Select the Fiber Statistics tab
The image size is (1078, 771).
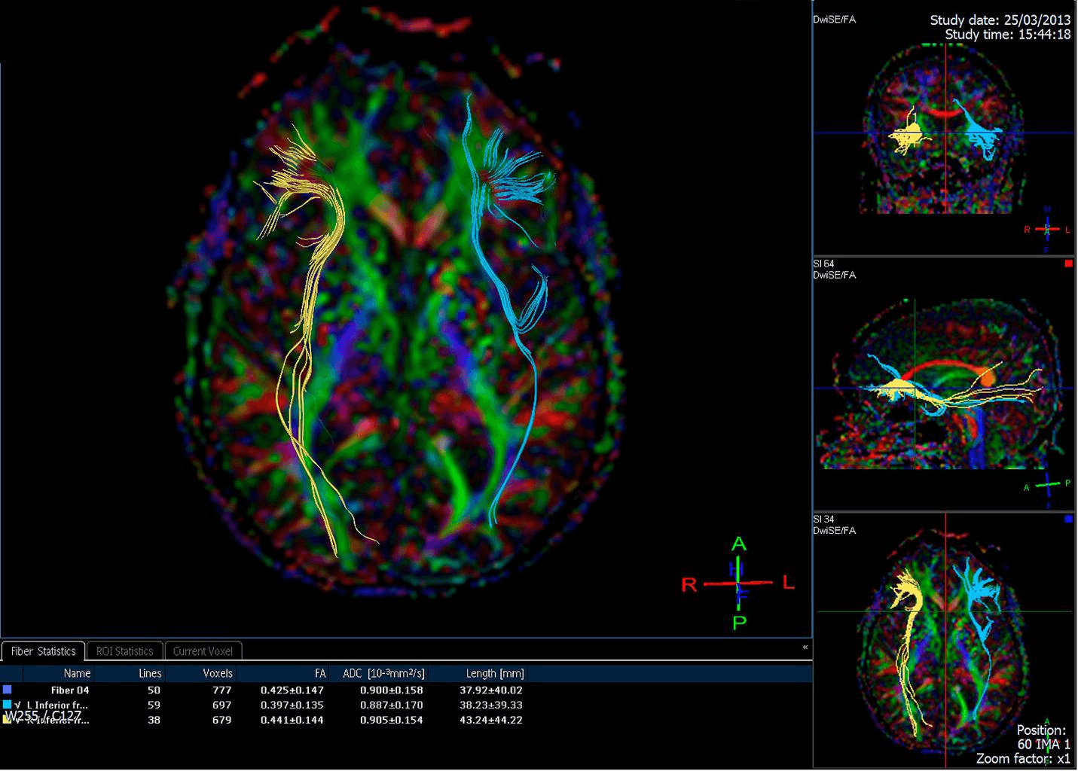coord(43,651)
